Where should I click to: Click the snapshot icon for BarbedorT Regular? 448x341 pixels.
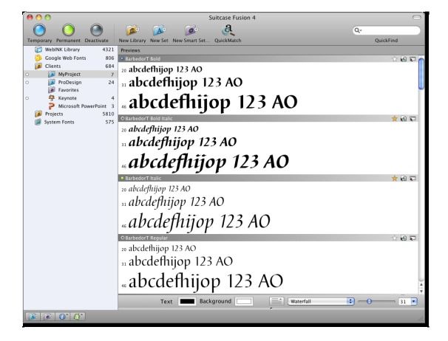pos(404,238)
